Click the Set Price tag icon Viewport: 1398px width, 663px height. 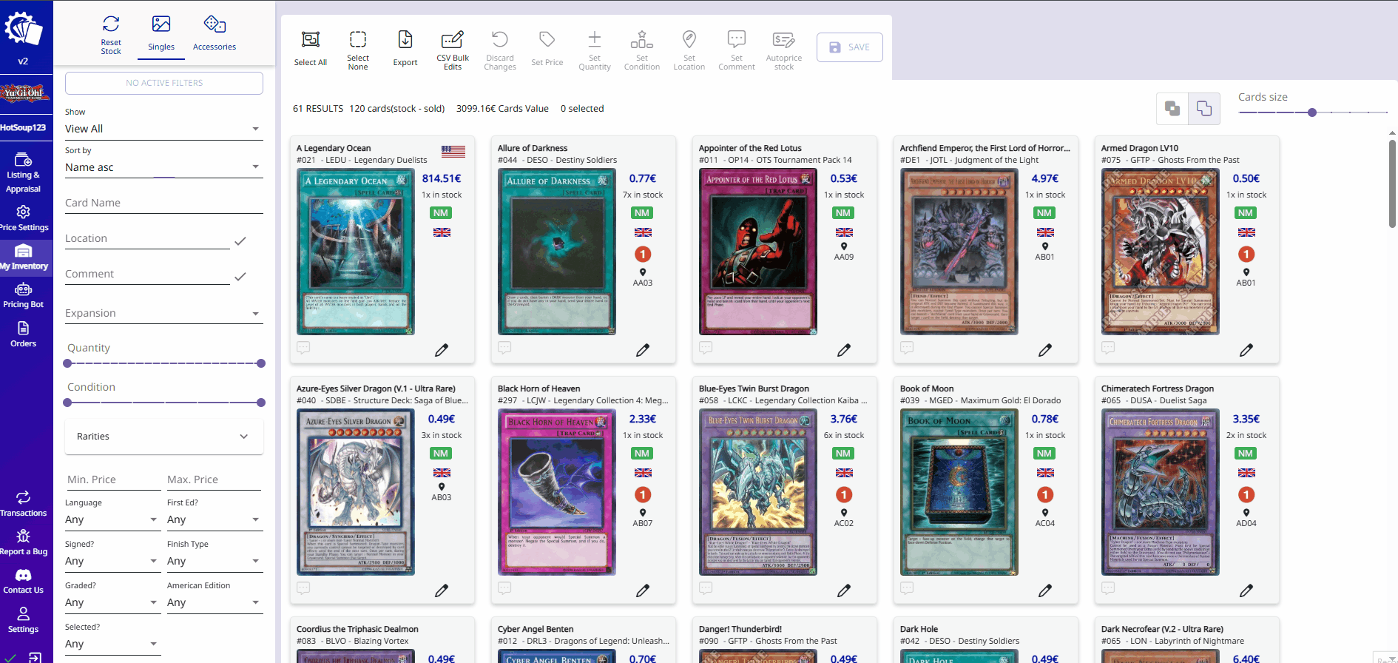547,39
